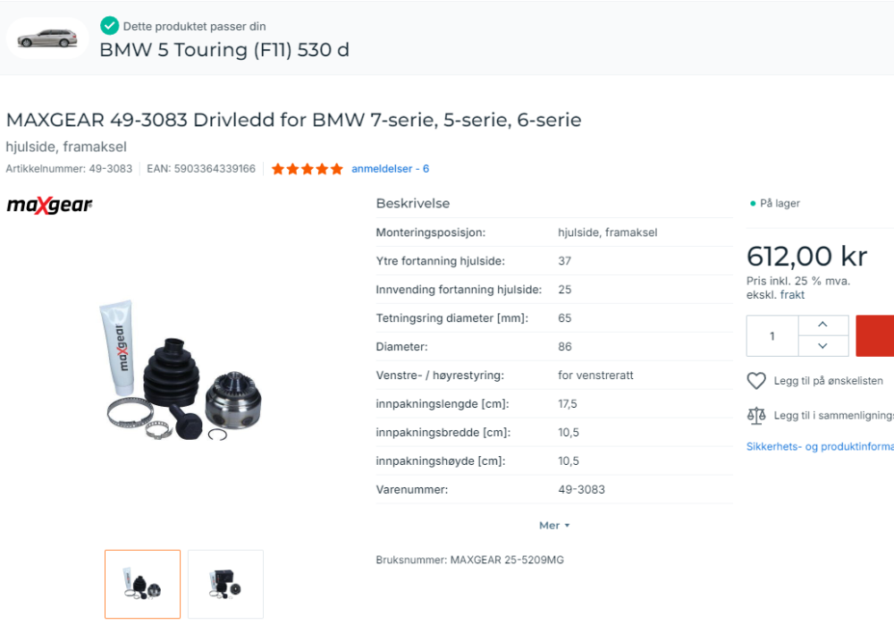This screenshot has height=625, width=894.
Task: Click Legg til i sammenligningslisten
Action: 833,415
